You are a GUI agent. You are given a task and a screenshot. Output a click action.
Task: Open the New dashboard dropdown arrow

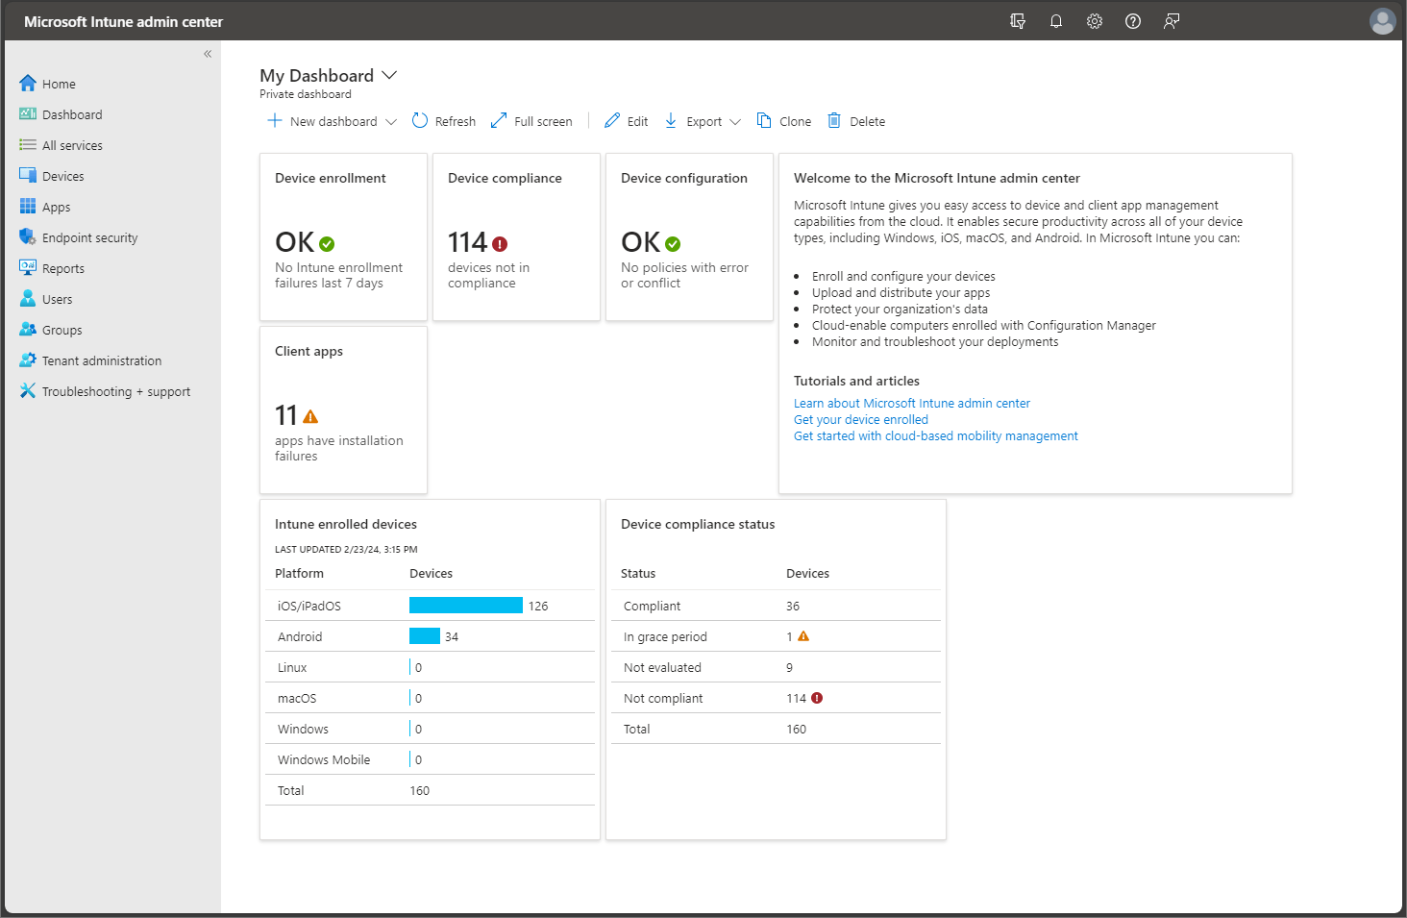[391, 121]
